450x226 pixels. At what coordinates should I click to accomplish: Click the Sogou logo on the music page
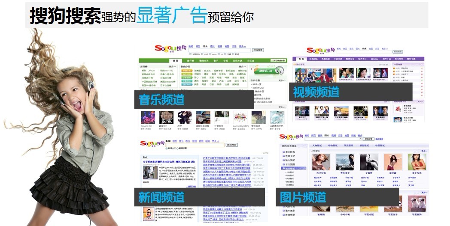pos(170,49)
